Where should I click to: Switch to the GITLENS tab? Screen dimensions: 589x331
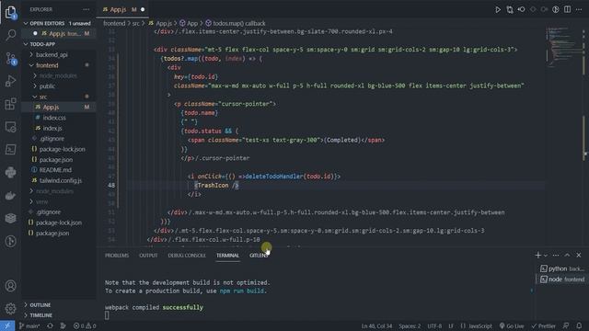click(x=259, y=256)
